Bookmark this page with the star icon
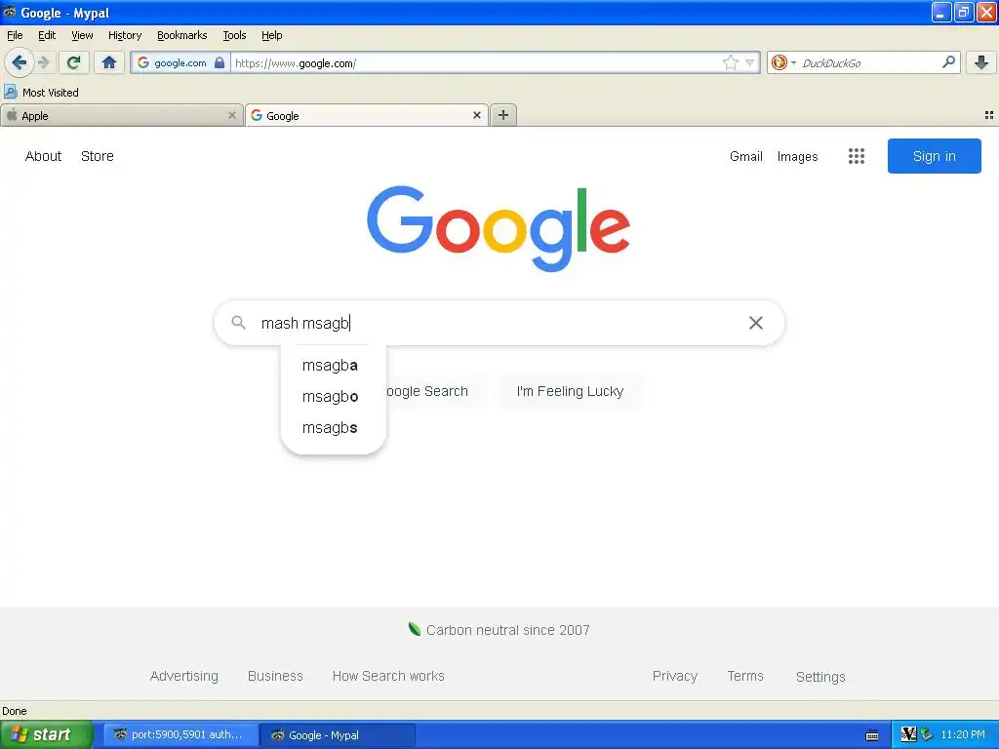 730,62
